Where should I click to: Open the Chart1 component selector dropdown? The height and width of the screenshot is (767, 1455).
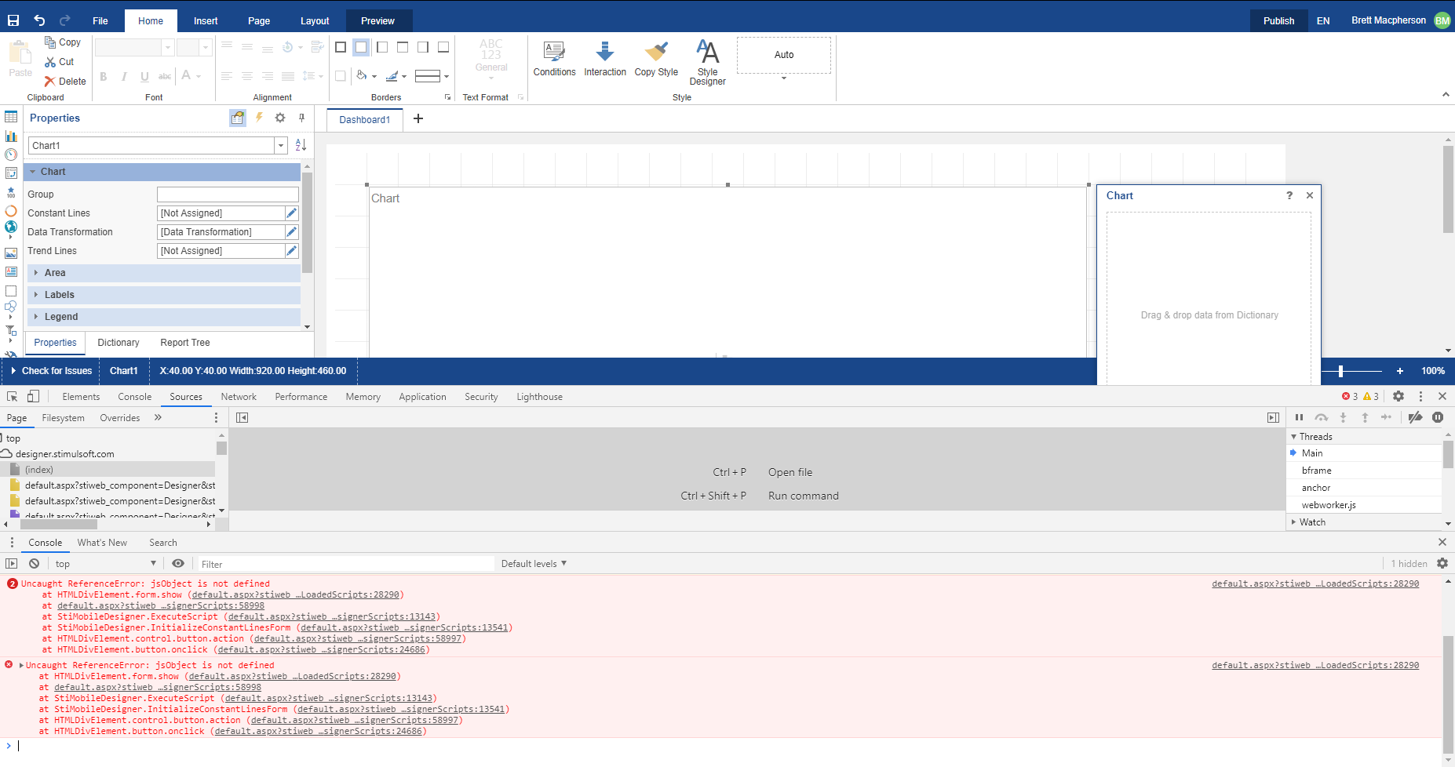[280, 146]
